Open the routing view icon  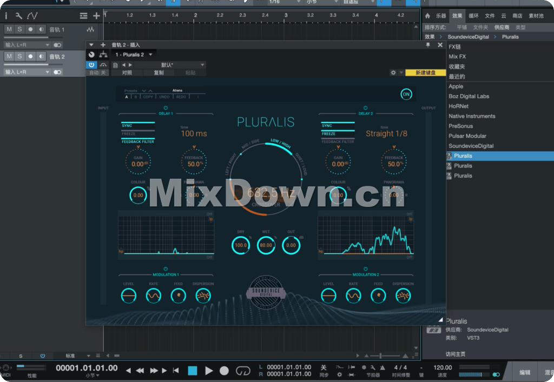point(103,55)
